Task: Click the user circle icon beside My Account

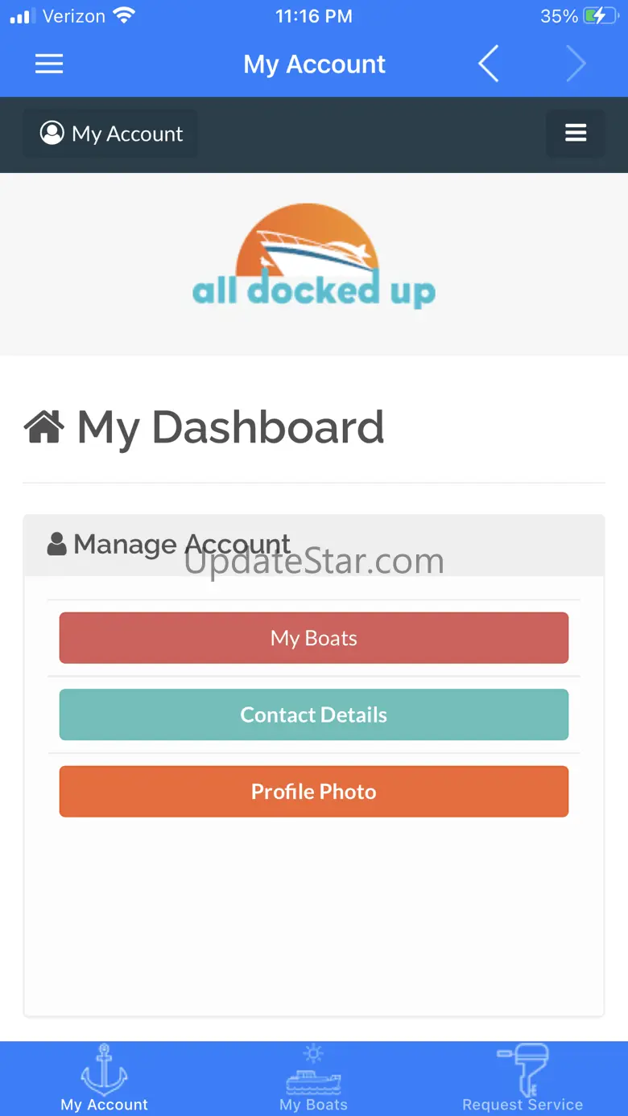Action: (x=52, y=133)
